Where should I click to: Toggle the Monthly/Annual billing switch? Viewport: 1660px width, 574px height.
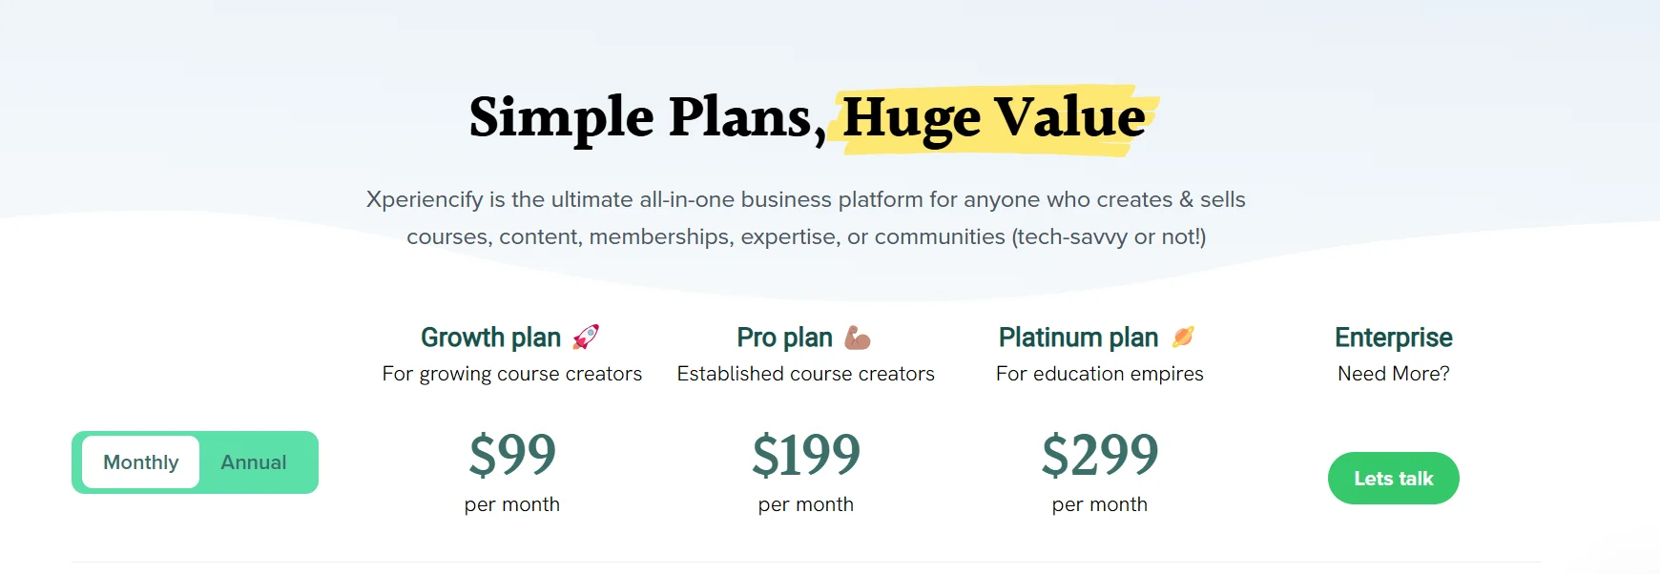[x=196, y=461]
